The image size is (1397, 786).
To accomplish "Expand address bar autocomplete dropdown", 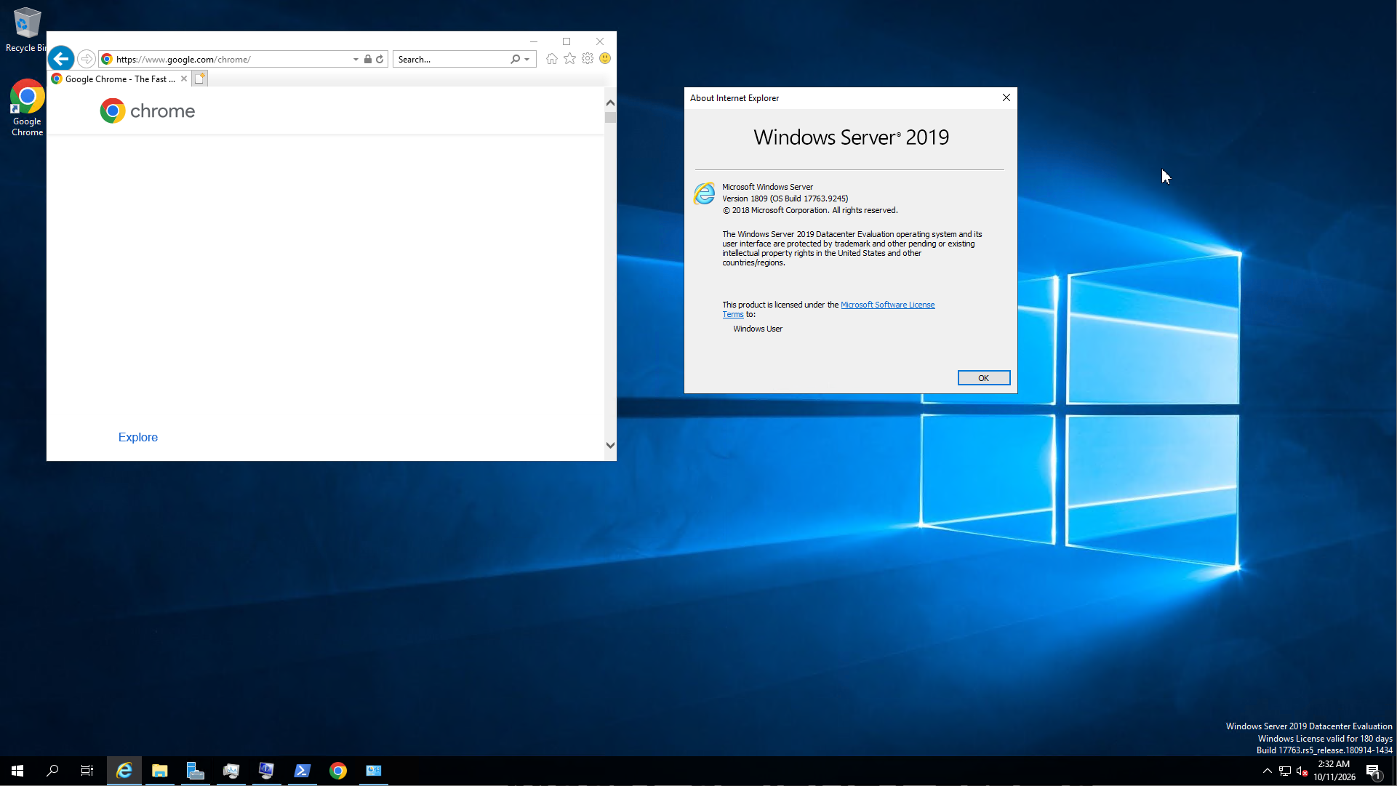I will [x=356, y=60].
